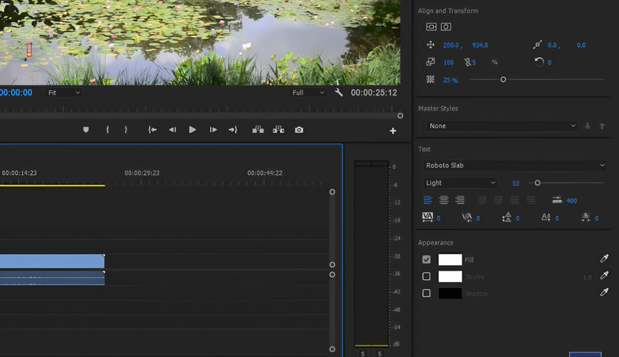
Task: Click the Add Marker icon
Action: click(x=86, y=130)
